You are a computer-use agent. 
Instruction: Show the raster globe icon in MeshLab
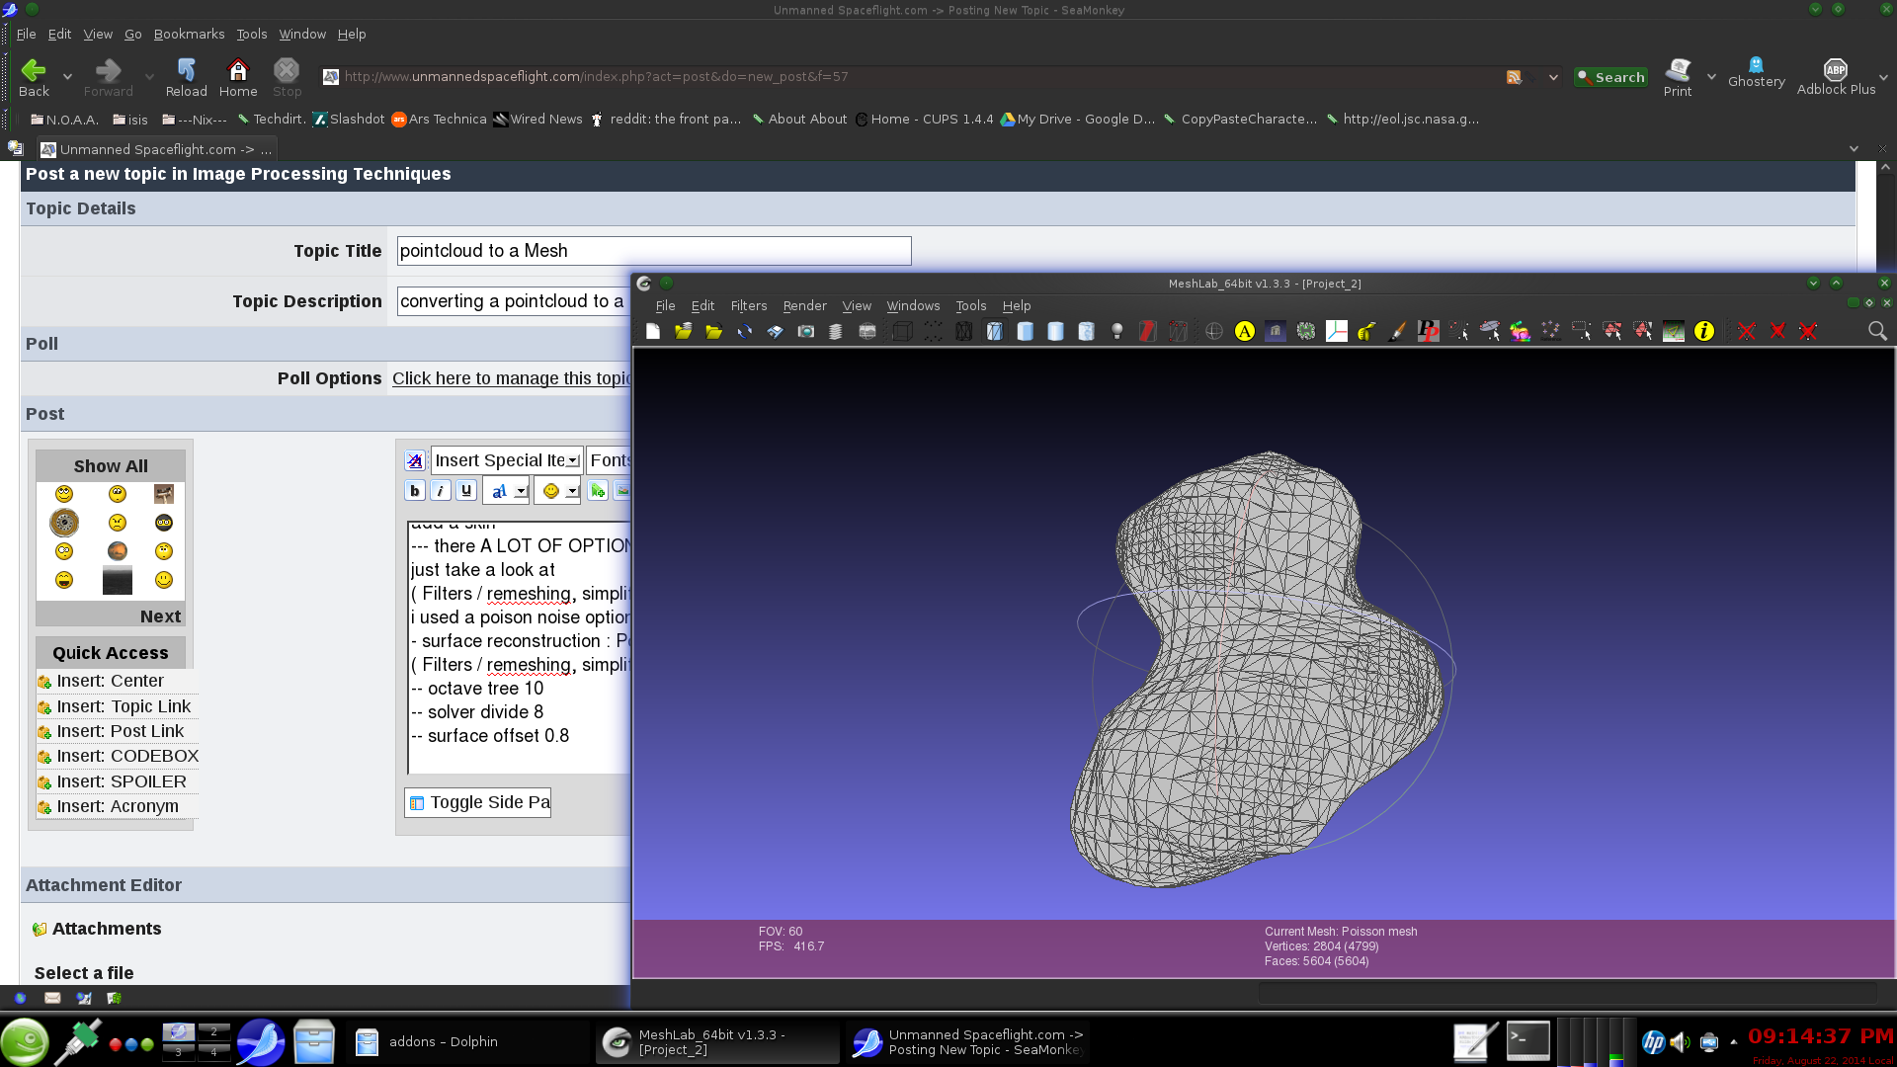click(x=867, y=332)
